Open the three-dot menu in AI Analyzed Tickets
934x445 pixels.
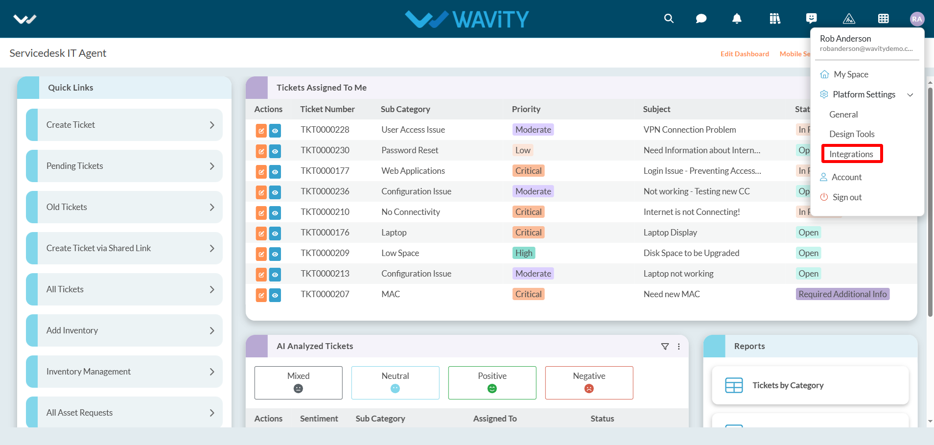[x=679, y=347]
